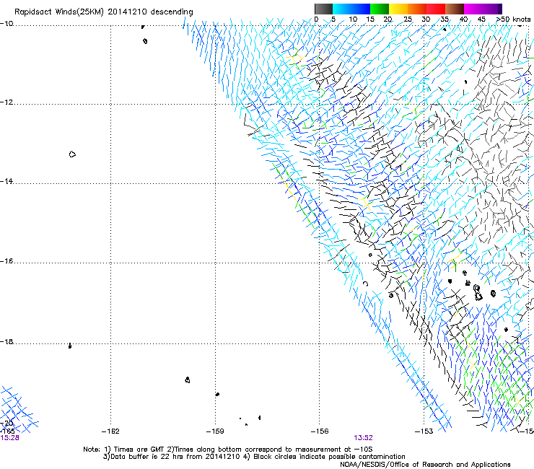
Task: Click the '>50 knots' legend label
Action: 513,19
